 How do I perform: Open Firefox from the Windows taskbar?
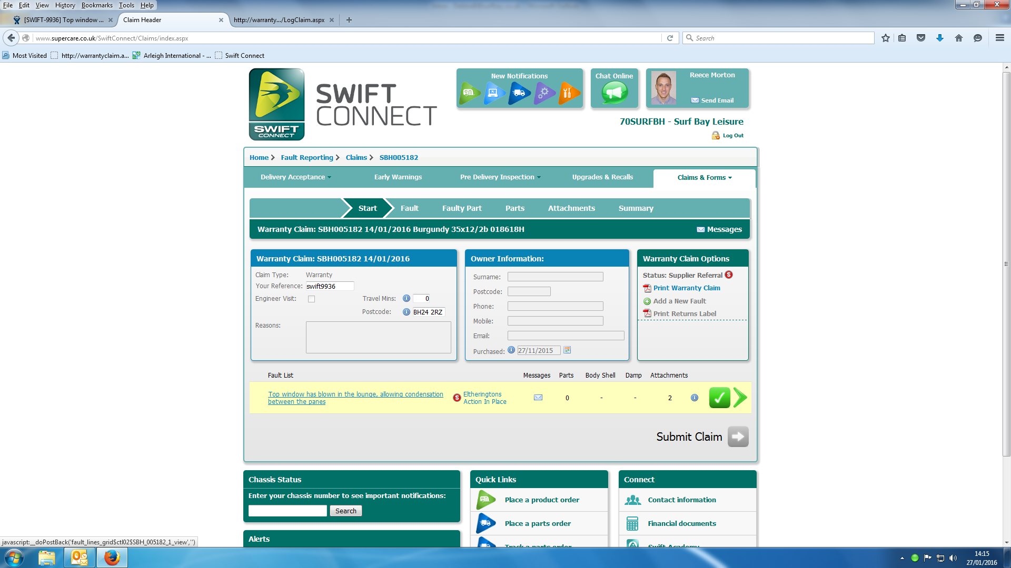pyautogui.click(x=112, y=557)
